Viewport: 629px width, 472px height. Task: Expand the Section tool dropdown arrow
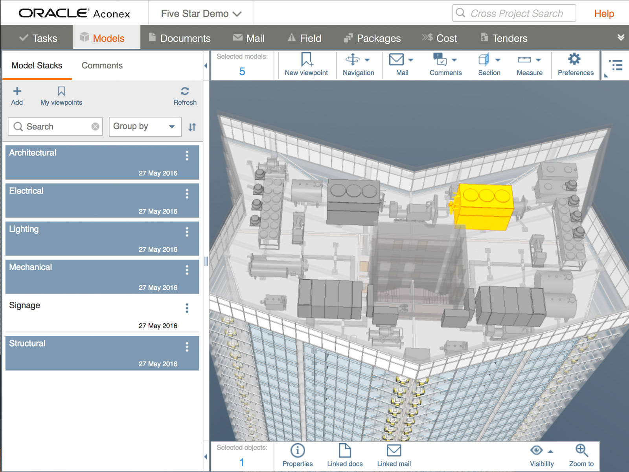click(x=498, y=60)
